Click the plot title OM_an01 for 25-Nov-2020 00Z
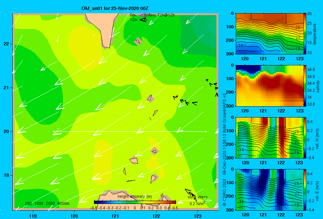Viewport: 323px width, 219px height. [x=115, y=8]
